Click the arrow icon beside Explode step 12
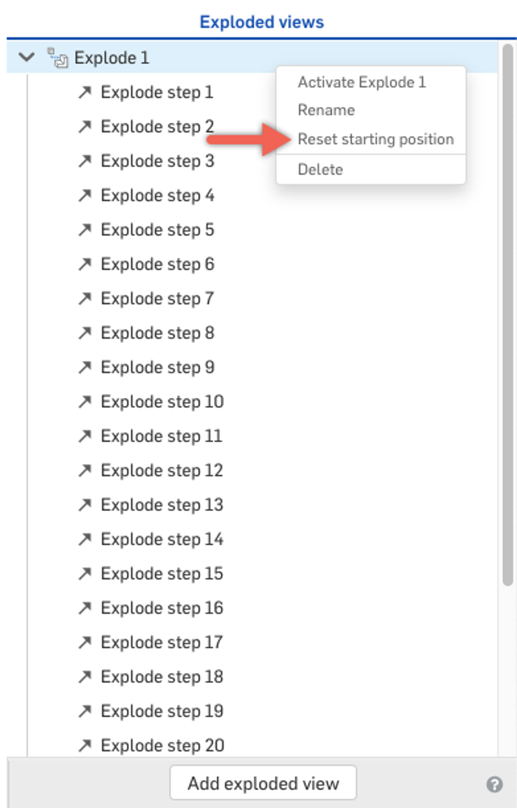The width and height of the screenshot is (517, 808). [85, 470]
